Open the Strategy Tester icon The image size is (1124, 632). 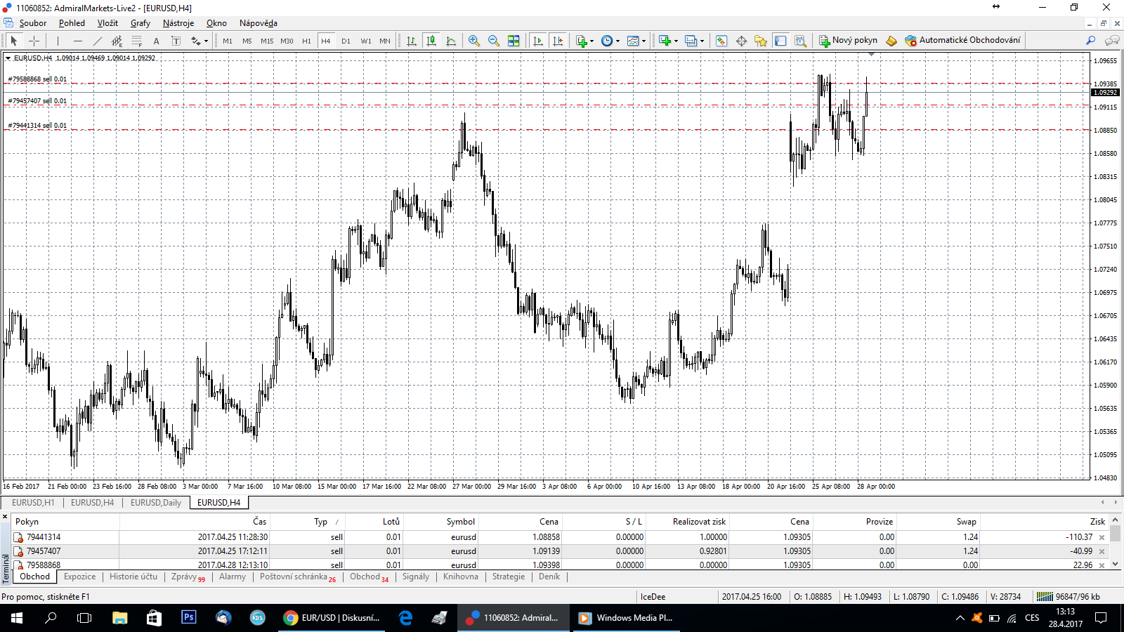(800, 41)
